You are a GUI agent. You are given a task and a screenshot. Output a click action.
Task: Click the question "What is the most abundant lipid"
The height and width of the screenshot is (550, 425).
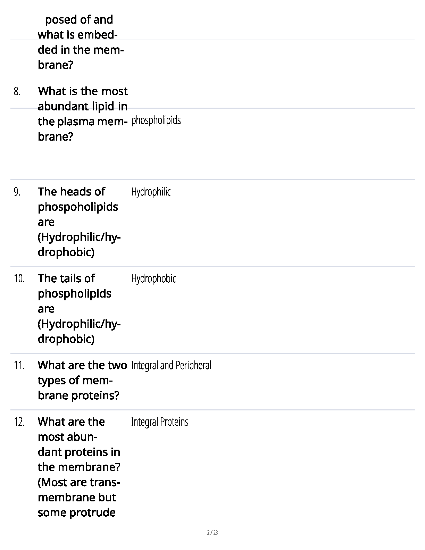(x=82, y=106)
